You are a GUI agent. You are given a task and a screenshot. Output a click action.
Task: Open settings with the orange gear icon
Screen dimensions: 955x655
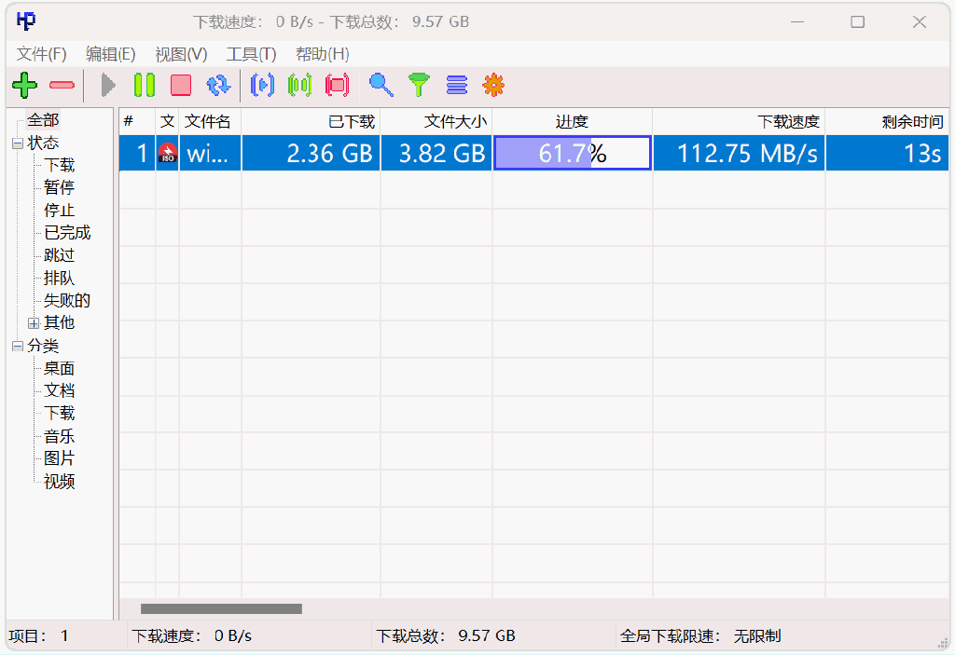click(493, 86)
